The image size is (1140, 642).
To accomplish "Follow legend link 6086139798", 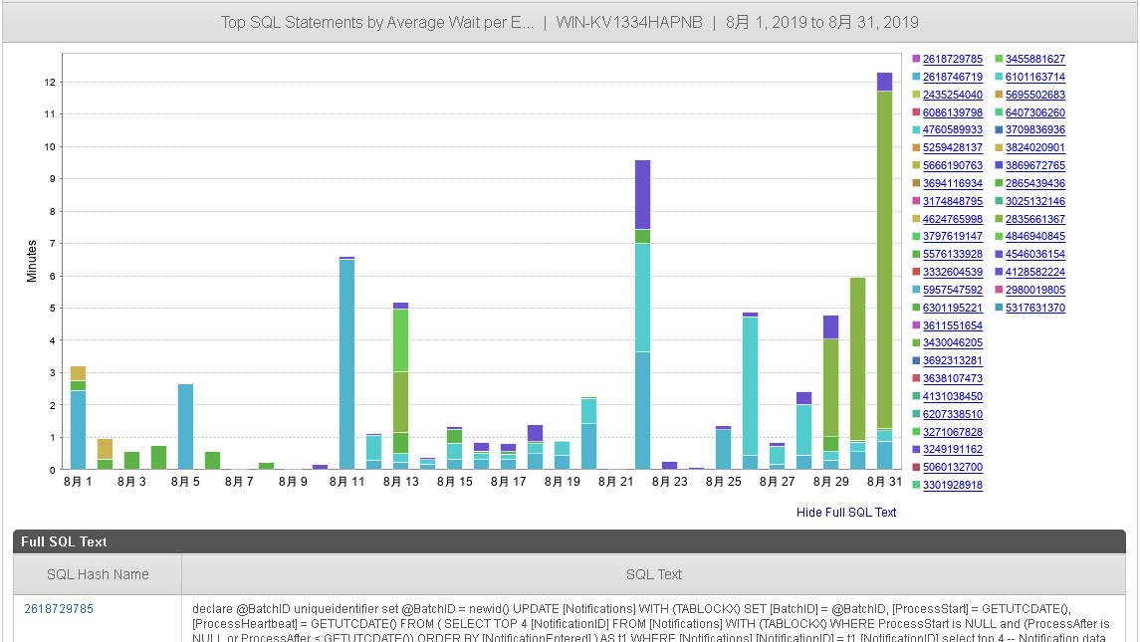I will pos(953,111).
